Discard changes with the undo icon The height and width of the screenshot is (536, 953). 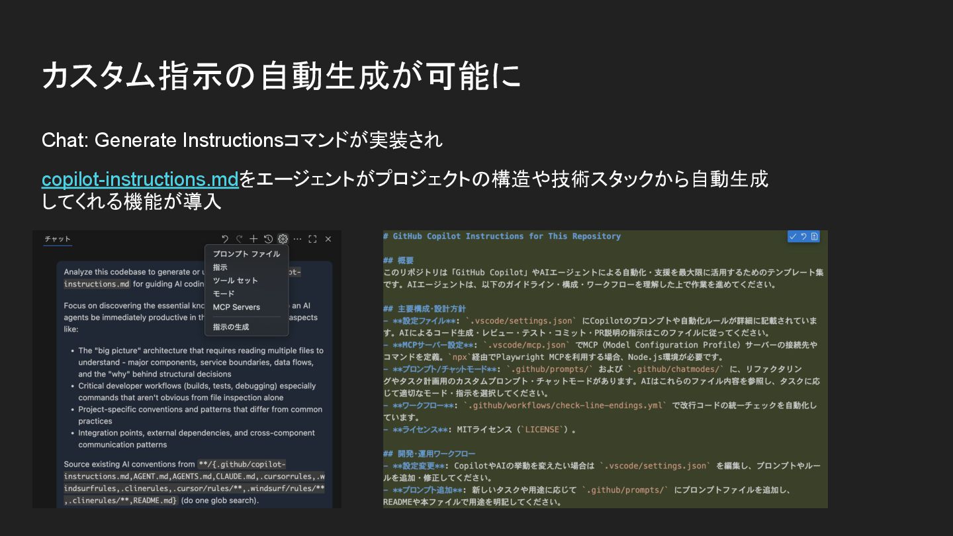(803, 236)
